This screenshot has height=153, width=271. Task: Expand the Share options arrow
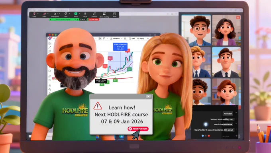(79, 14)
